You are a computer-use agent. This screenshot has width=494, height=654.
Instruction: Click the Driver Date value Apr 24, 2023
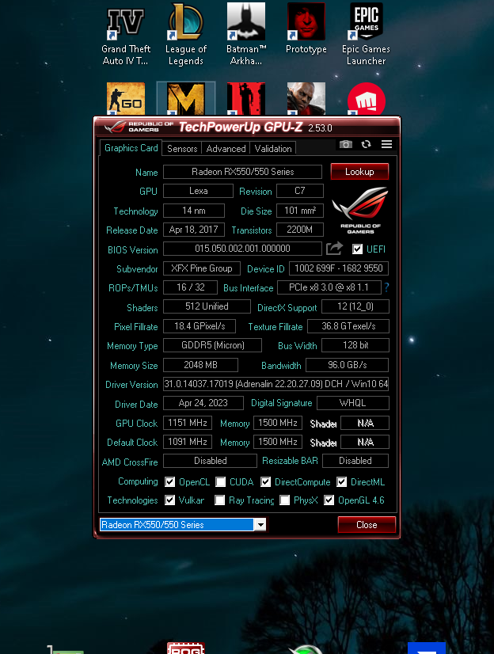(203, 403)
